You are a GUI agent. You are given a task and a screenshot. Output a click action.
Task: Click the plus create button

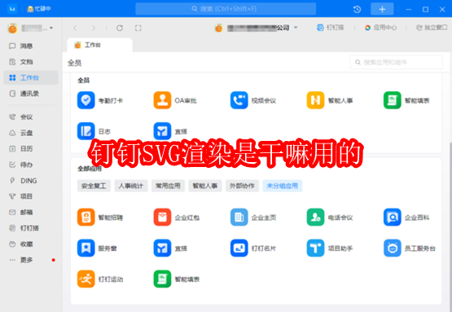[382, 9]
